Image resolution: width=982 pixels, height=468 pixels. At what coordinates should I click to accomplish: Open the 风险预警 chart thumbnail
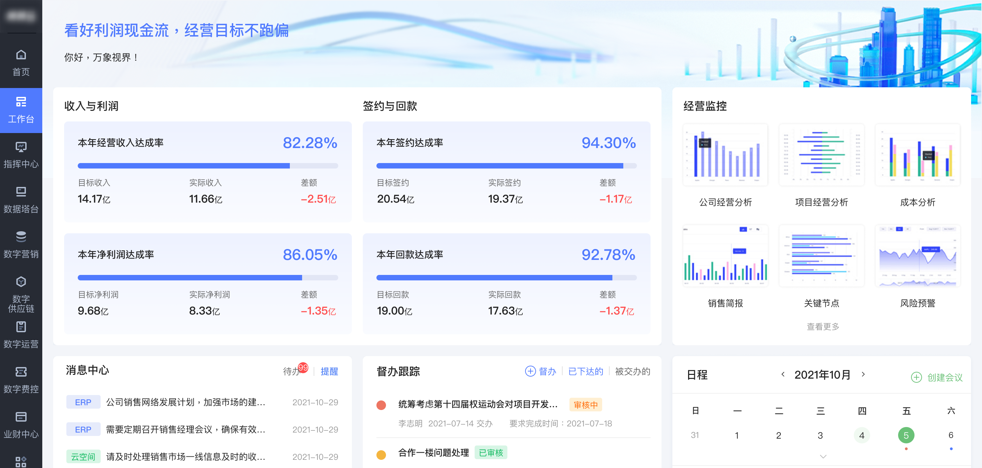918,256
